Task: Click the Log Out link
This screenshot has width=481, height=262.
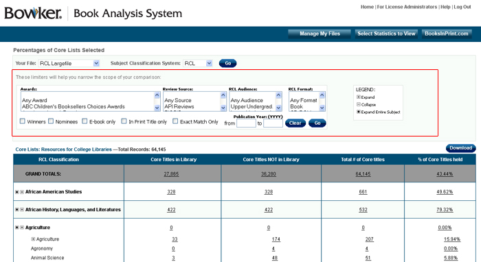Action: point(462,7)
